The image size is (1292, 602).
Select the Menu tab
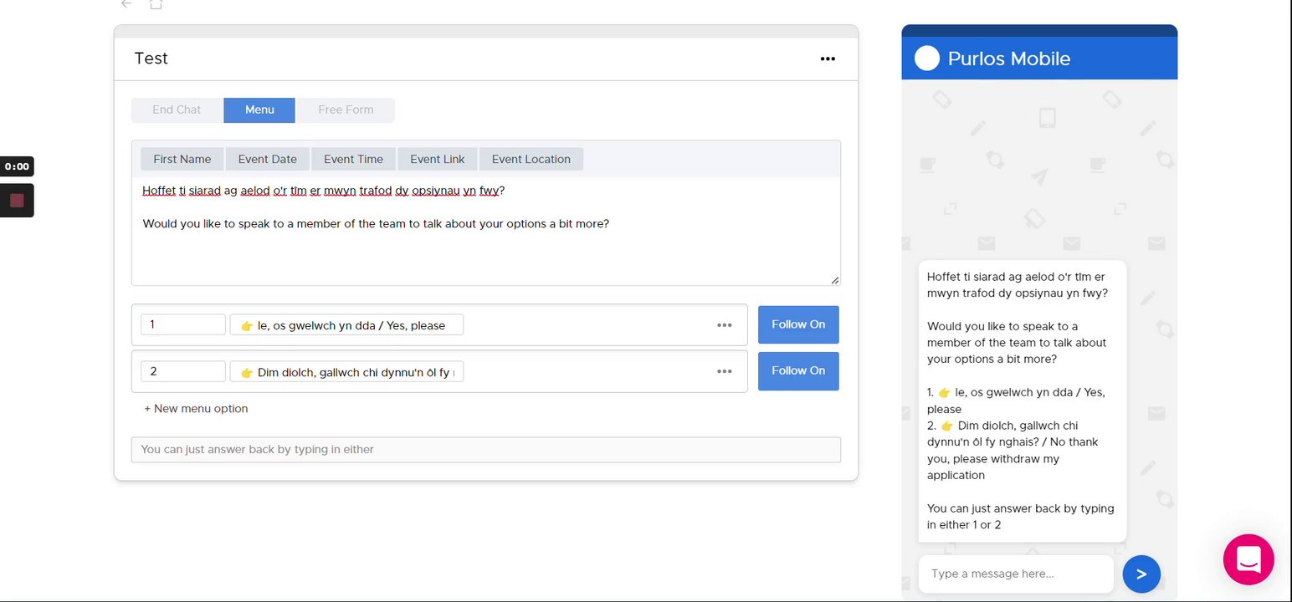tap(259, 110)
